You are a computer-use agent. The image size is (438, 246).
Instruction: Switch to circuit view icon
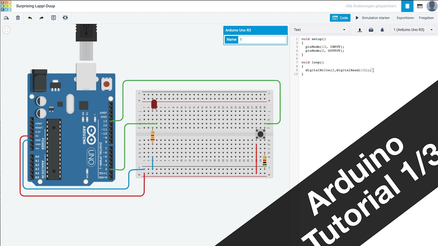pyautogui.click(x=407, y=6)
